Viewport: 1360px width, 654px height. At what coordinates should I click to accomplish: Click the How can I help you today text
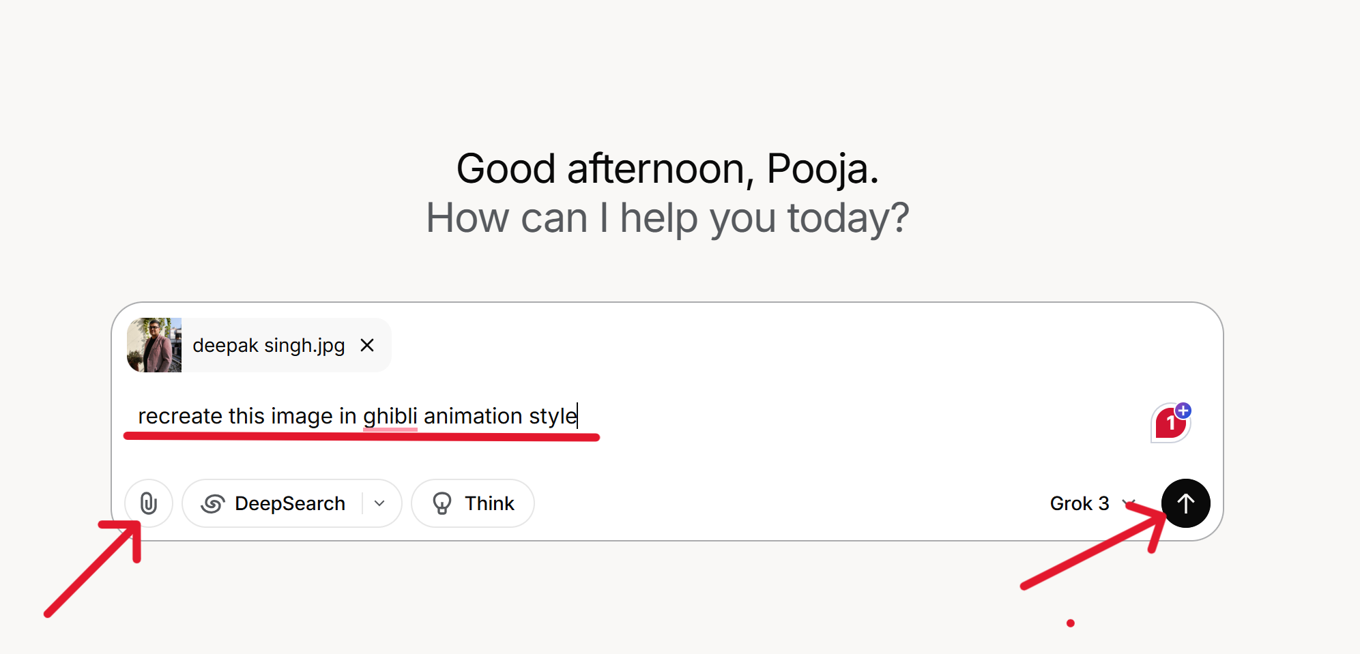tap(667, 218)
